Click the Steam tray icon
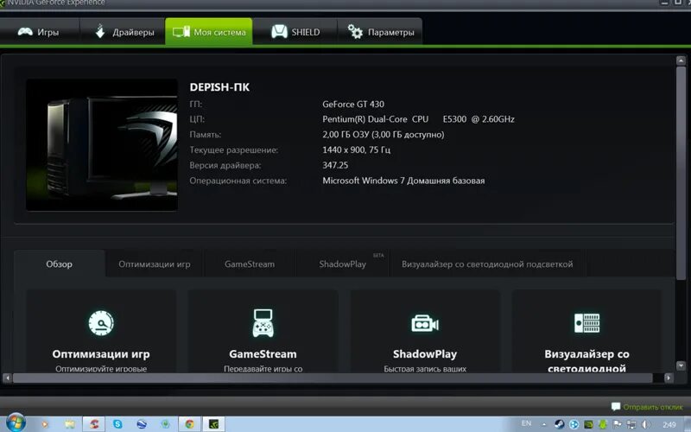The height and width of the screenshot is (432, 691). (559, 424)
